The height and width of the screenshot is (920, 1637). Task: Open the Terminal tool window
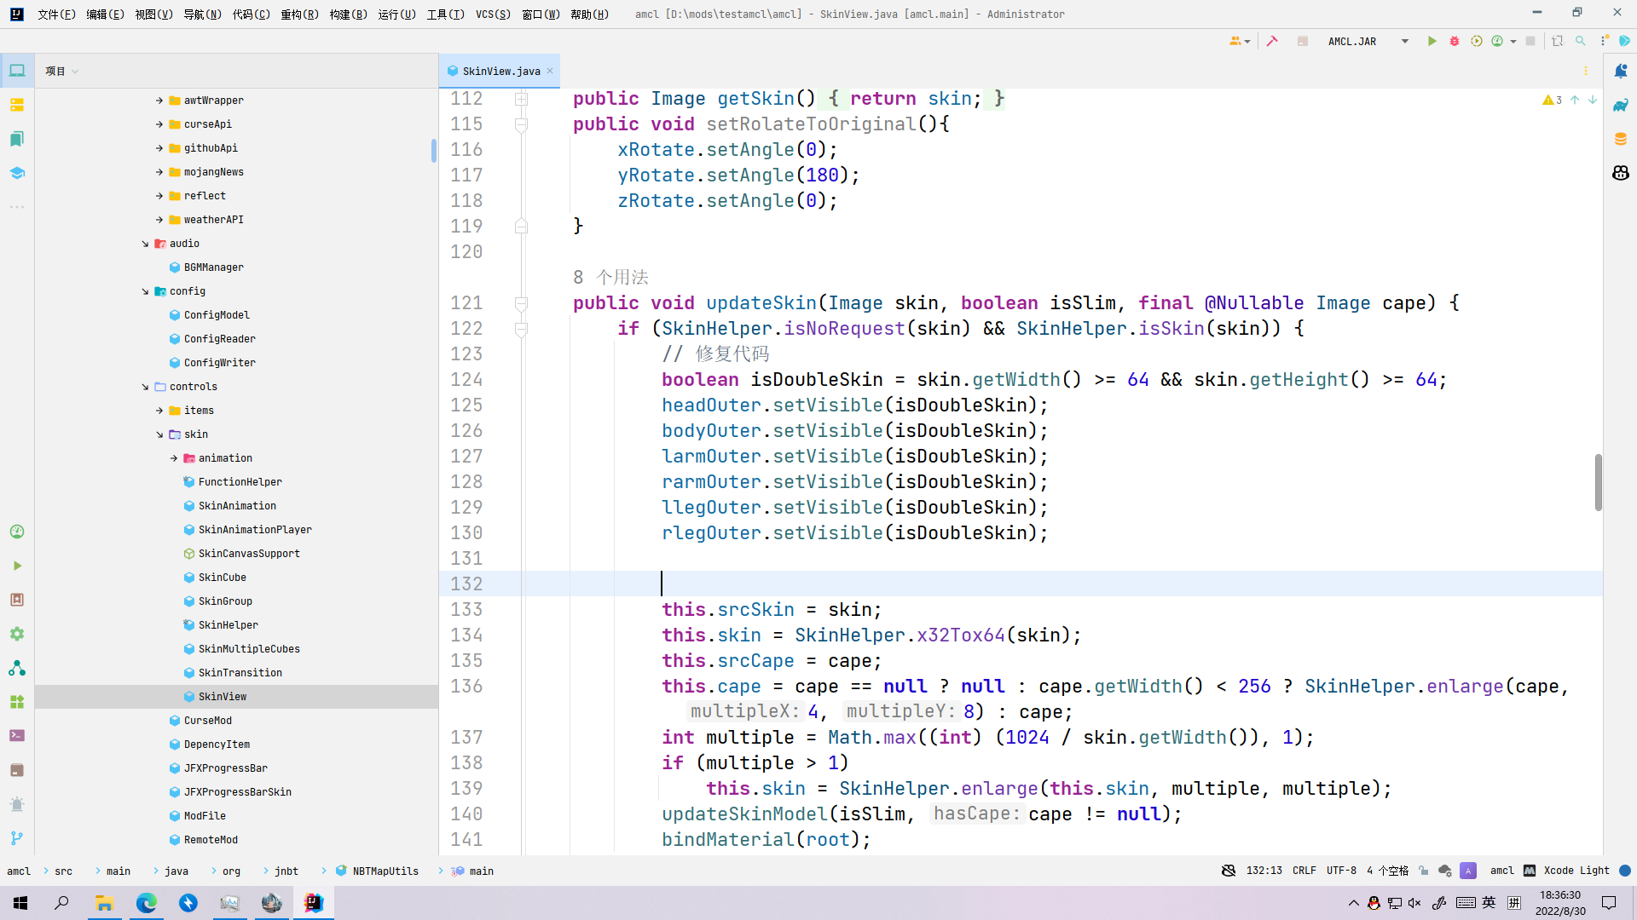[x=17, y=735]
